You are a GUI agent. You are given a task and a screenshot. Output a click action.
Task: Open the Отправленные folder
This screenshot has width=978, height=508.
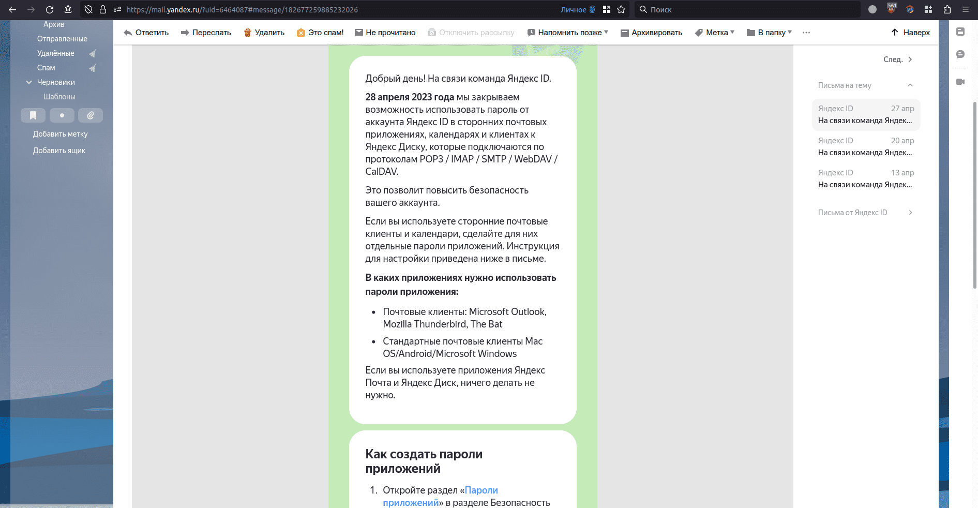click(62, 39)
